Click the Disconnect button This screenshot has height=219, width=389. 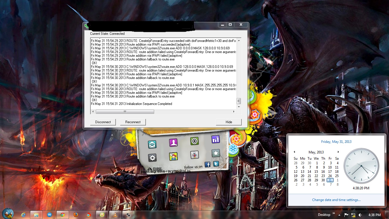[103, 122]
